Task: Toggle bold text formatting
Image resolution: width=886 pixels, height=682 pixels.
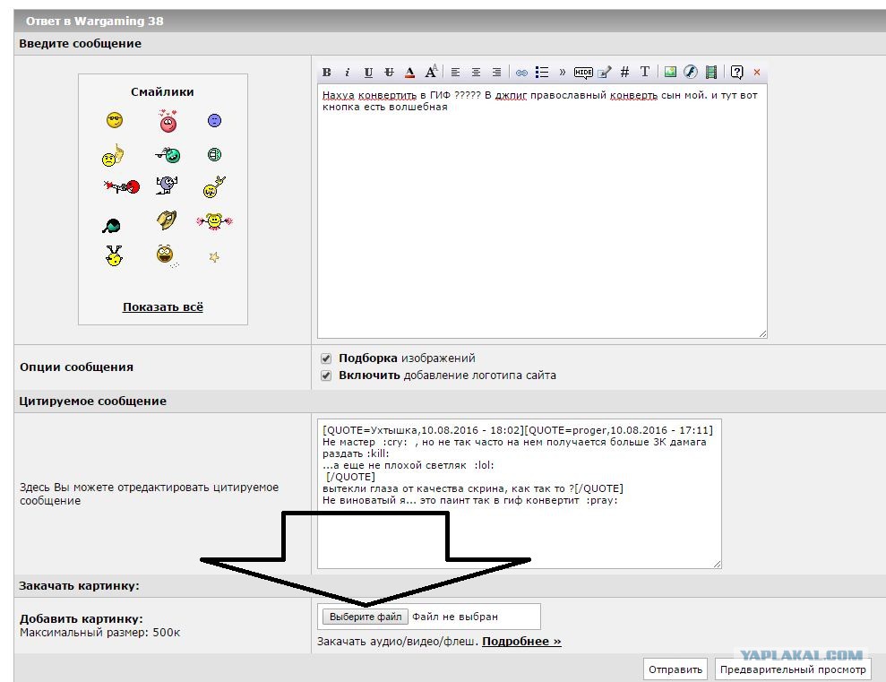Action: tap(327, 73)
